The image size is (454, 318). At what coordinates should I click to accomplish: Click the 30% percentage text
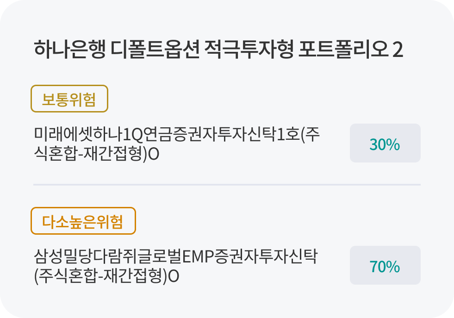click(x=385, y=145)
